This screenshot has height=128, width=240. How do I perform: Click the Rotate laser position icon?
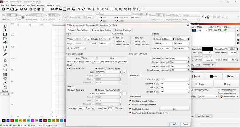pyautogui.click(x=204, y=17)
